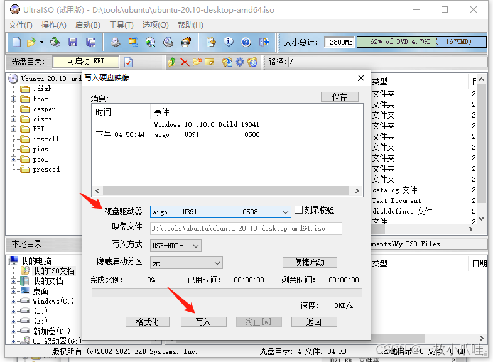Click the 路径 path field
493x362 pixels.
coord(387,62)
